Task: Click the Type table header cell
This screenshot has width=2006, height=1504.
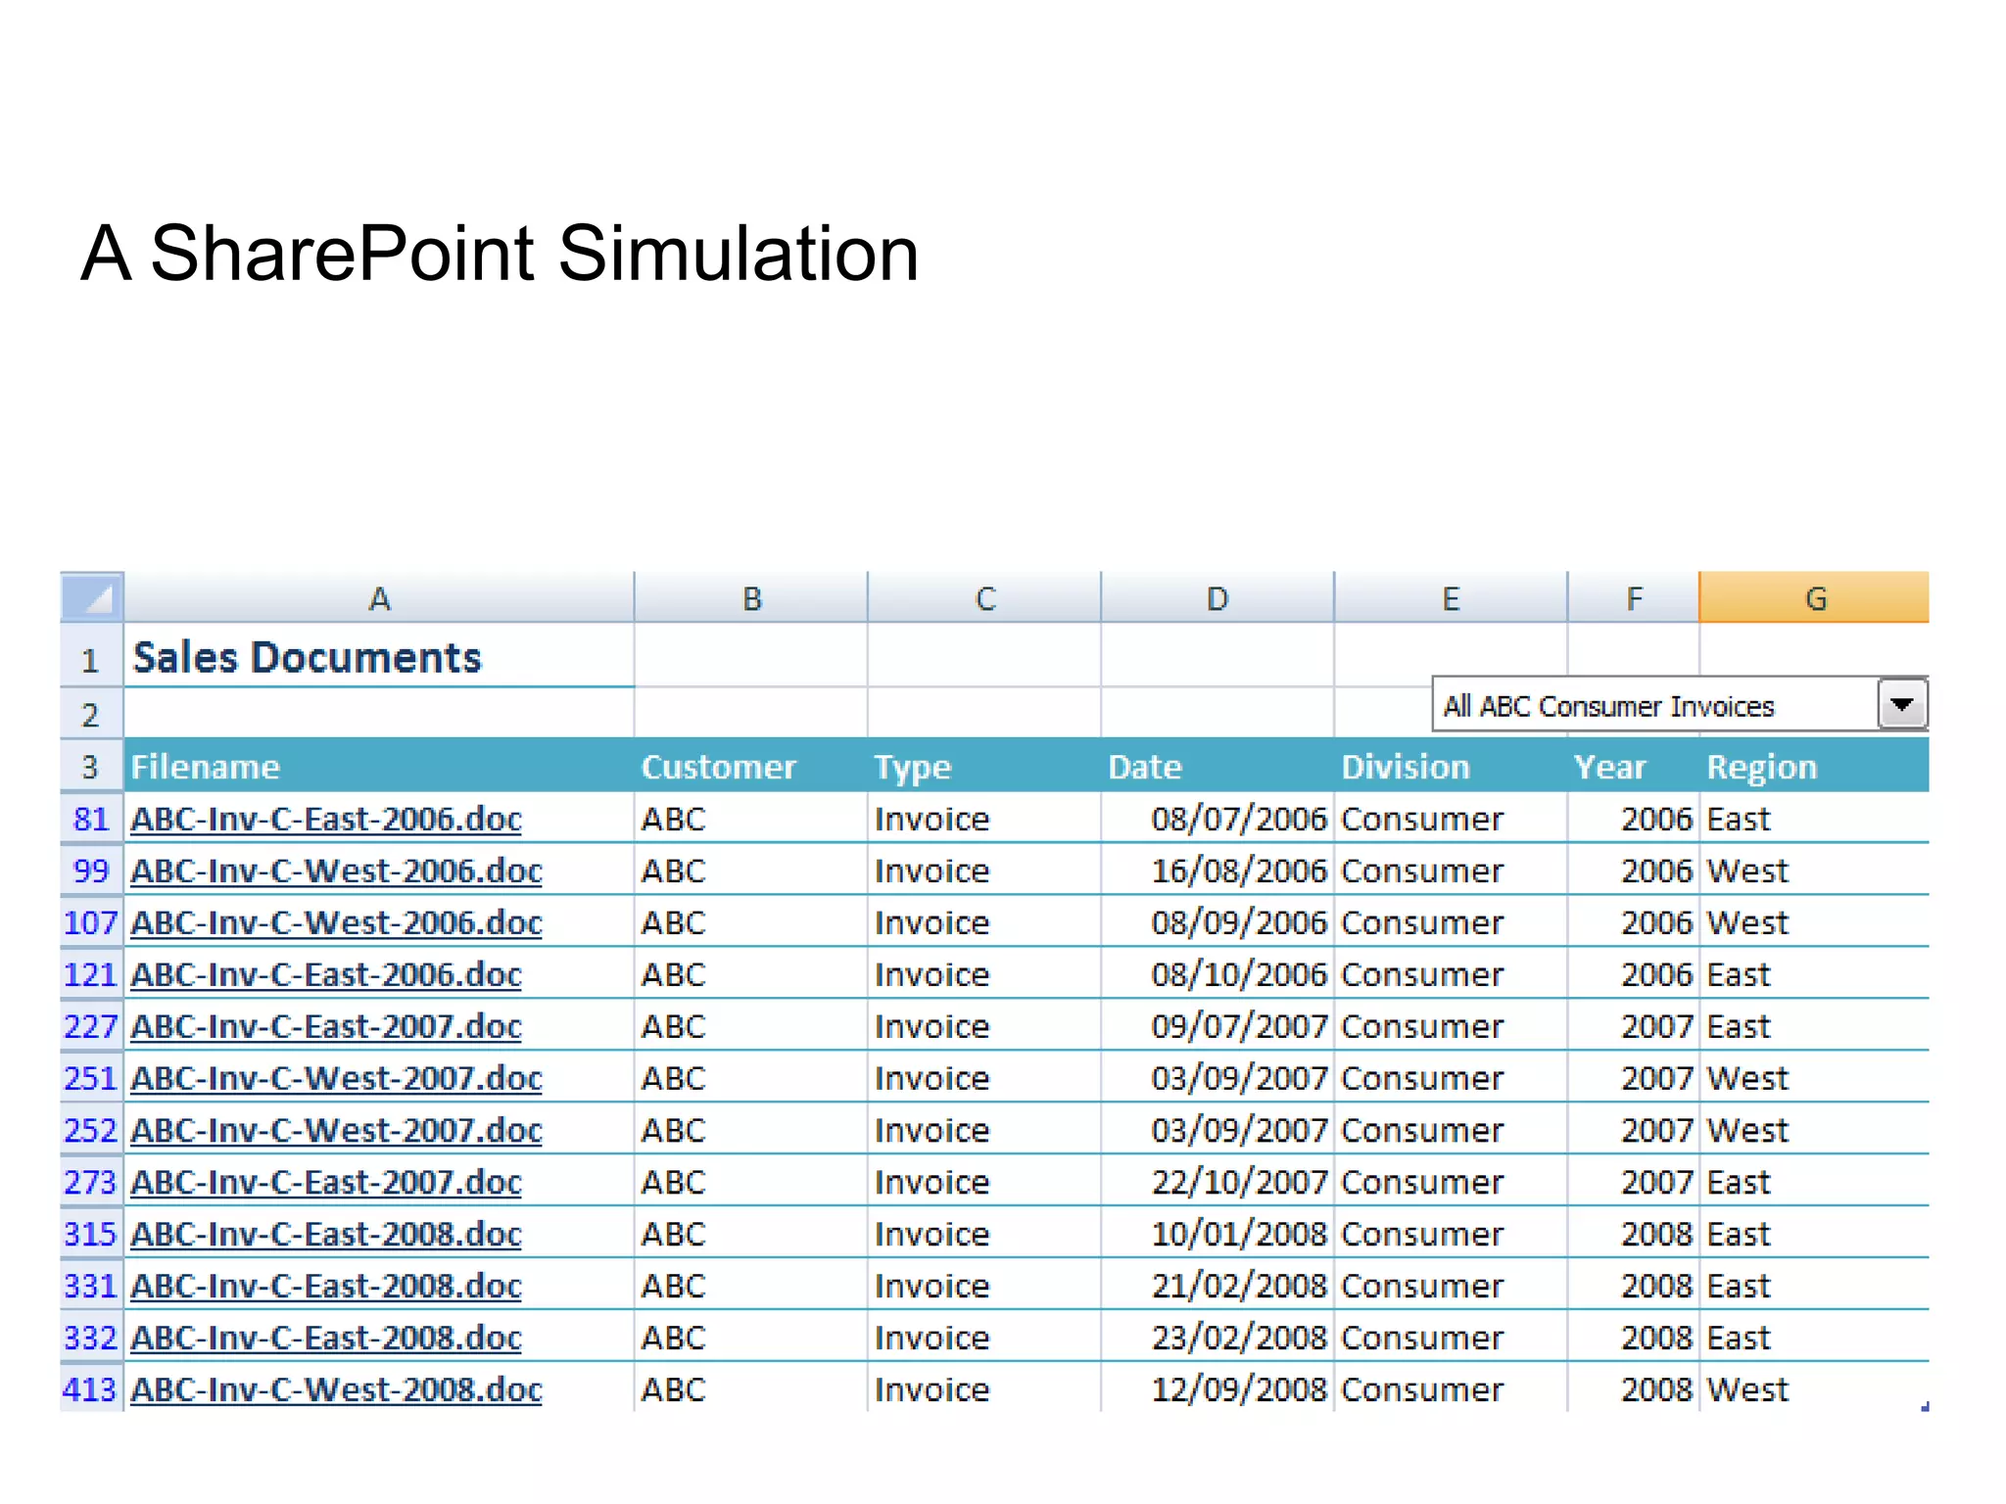Action: pos(984,766)
